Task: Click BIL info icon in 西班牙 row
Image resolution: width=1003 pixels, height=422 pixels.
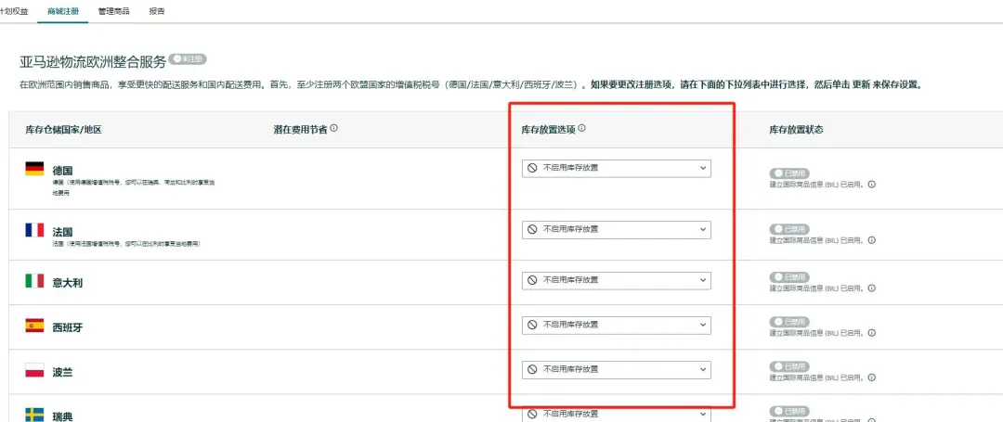Action: click(871, 333)
